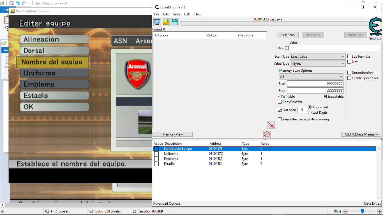Open Table Extras at the bottom
This screenshot has height=215, width=383.
pyautogui.click(x=372, y=204)
